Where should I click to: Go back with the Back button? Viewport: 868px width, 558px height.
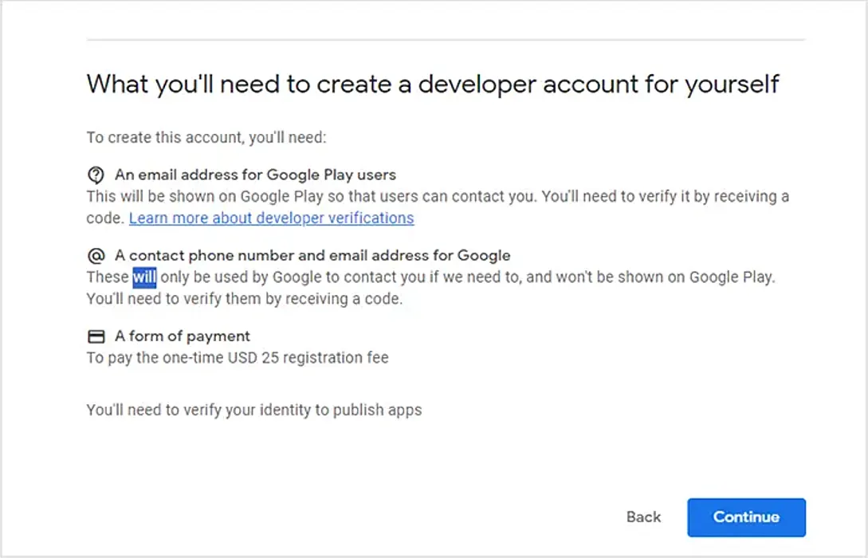(x=643, y=517)
